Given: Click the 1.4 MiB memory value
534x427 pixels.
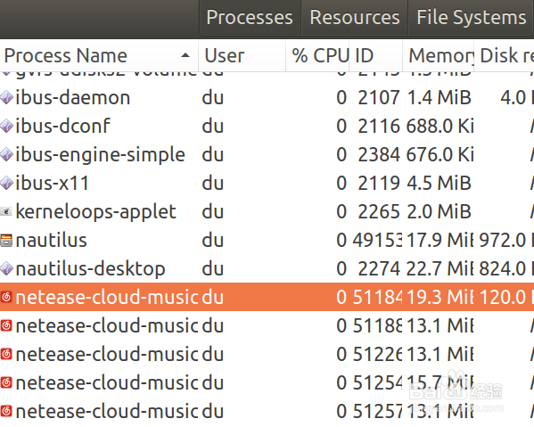Looking at the screenshot, I should pyautogui.click(x=439, y=98).
